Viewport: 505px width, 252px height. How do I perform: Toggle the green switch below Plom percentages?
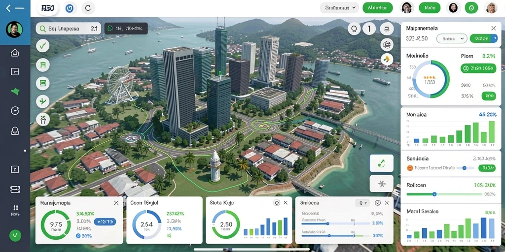tap(489, 96)
